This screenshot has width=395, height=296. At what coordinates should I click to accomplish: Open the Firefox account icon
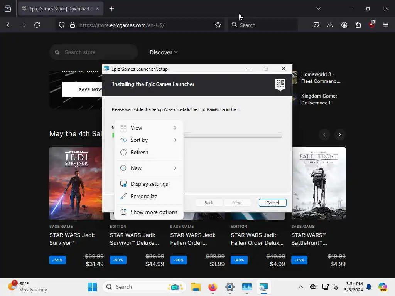click(344, 25)
